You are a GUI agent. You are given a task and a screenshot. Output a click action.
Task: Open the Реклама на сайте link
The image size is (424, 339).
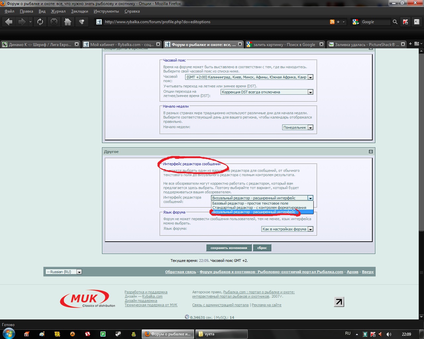coord(267,305)
